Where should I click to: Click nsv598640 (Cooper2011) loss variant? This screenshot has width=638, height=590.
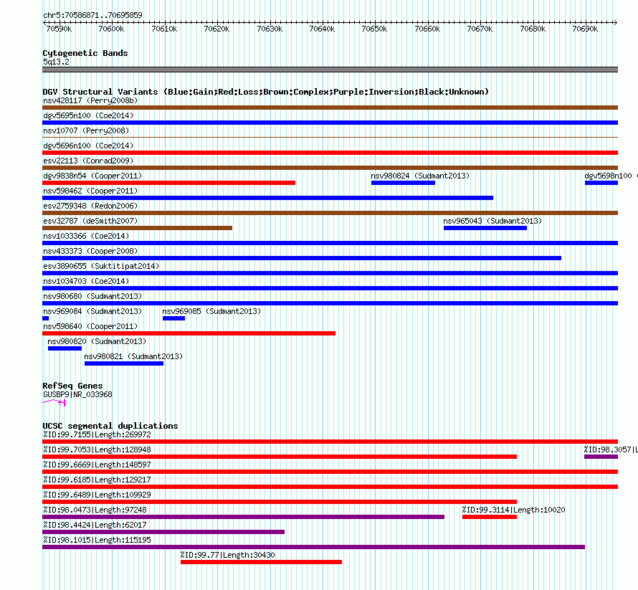pyautogui.click(x=189, y=333)
